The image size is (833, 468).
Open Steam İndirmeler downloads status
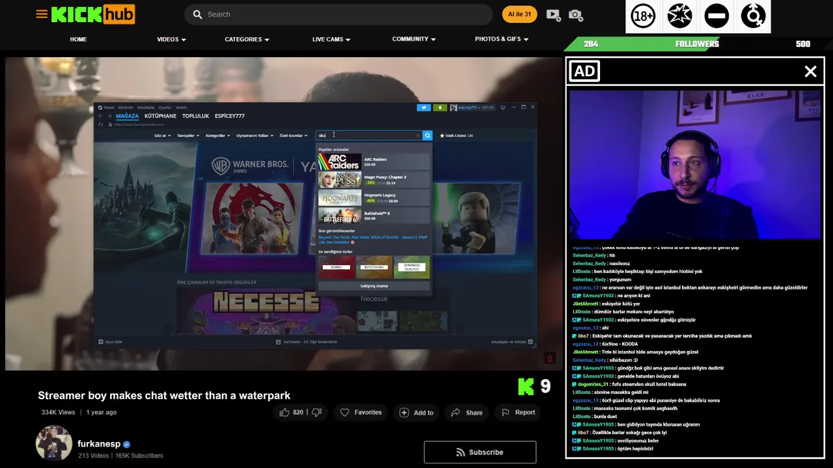tap(307, 342)
